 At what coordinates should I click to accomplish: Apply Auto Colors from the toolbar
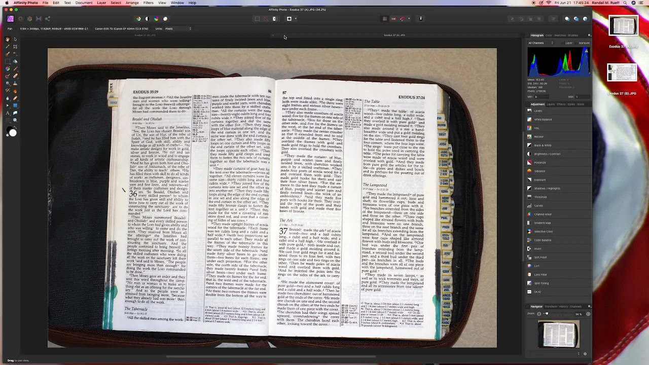click(156, 19)
